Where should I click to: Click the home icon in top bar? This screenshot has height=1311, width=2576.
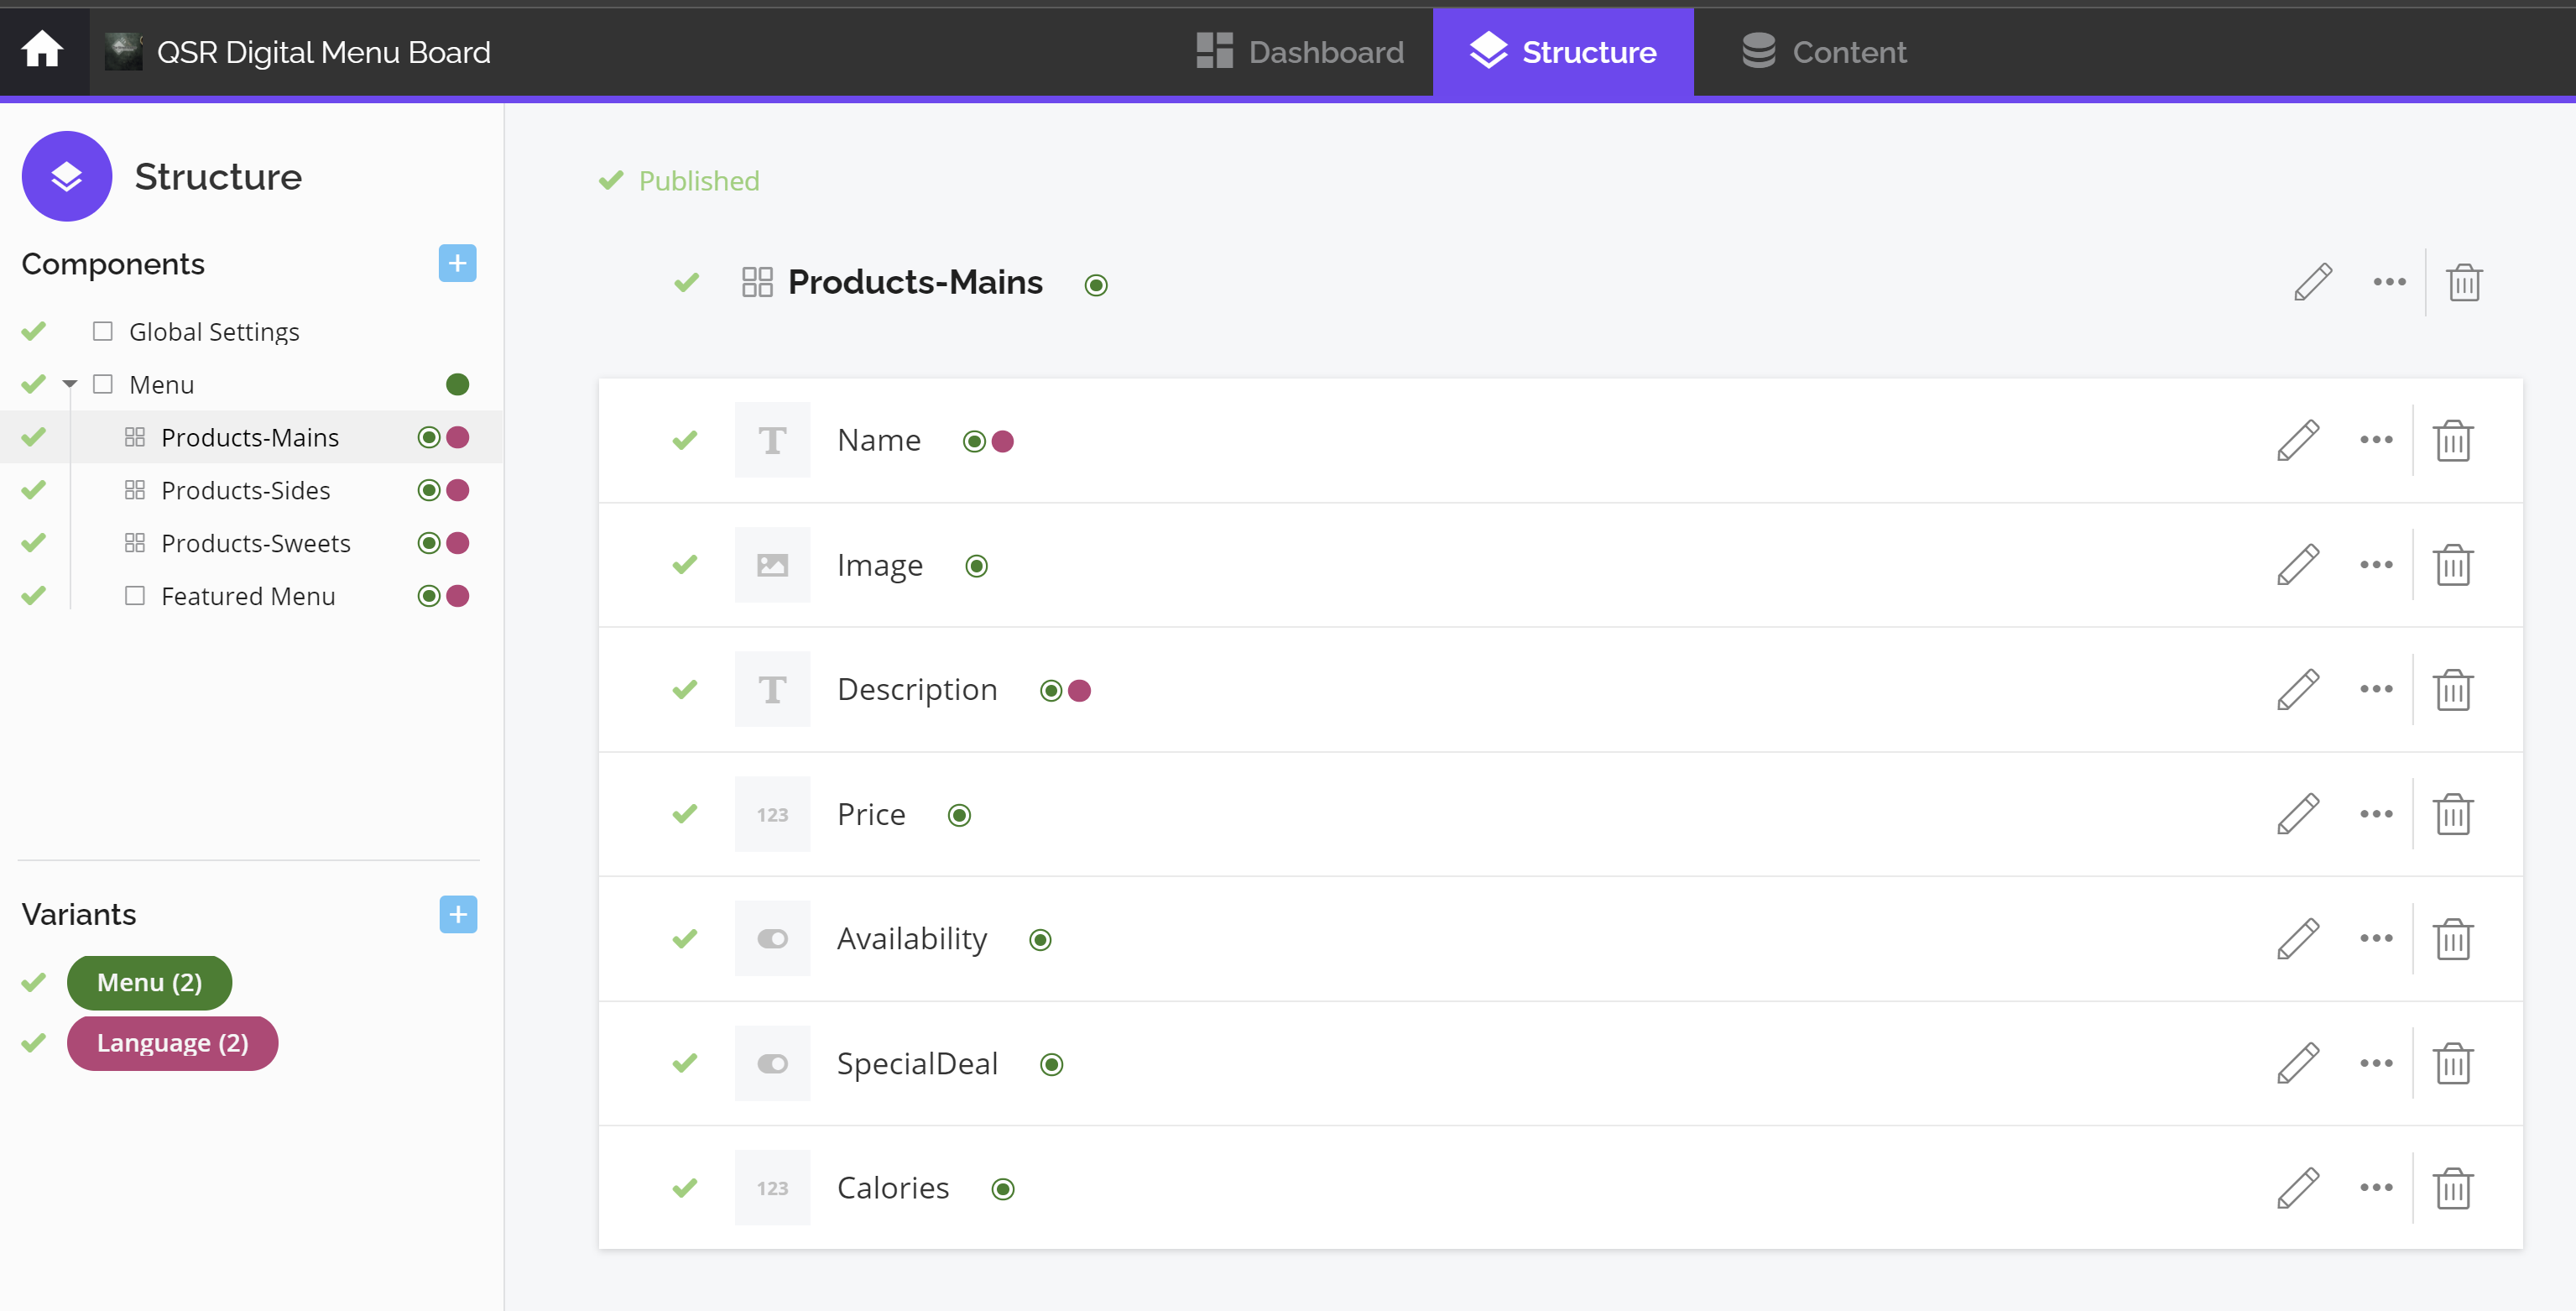[42, 50]
